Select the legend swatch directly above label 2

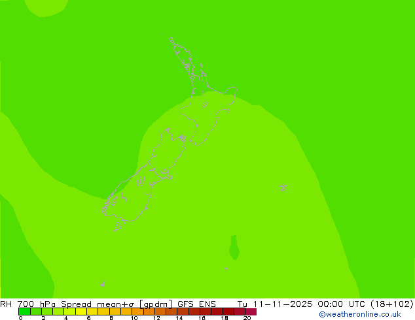[x=47, y=312]
